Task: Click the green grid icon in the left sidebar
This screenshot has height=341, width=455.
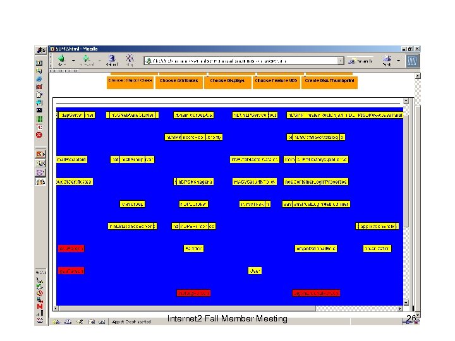Action: point(39,119)
